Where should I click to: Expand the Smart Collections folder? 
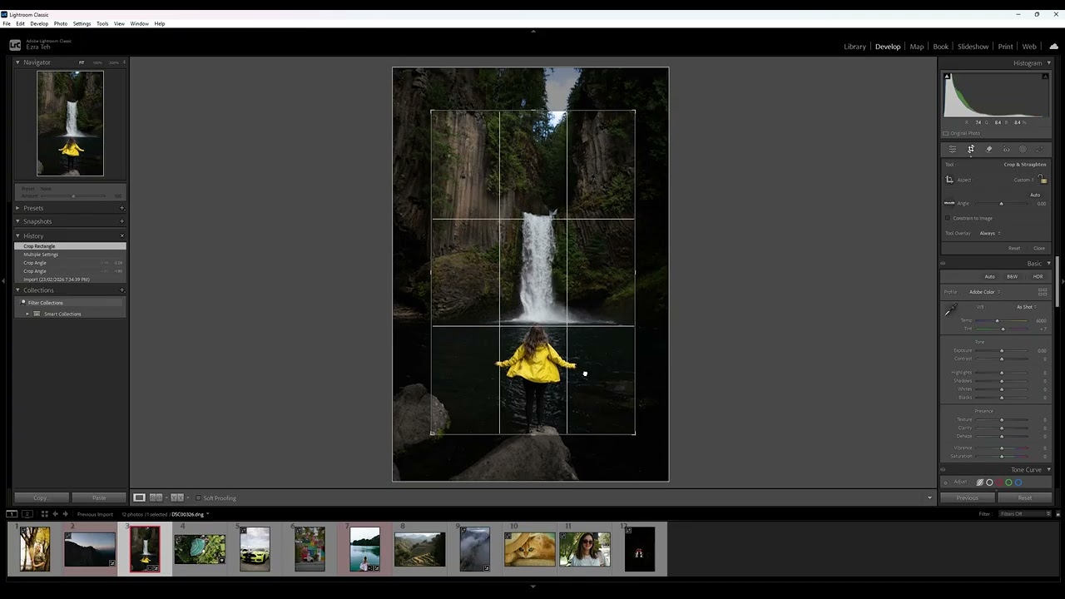coord(27,314)
